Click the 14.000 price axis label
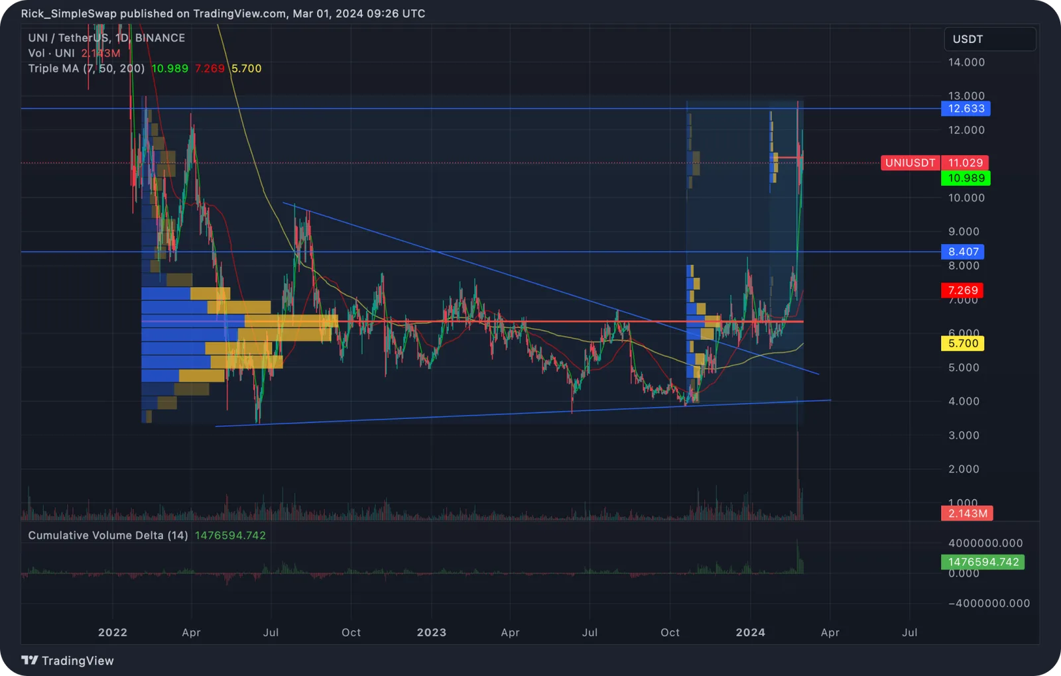The width and height of the screenshot is (1061, 676). click(966, 62)
